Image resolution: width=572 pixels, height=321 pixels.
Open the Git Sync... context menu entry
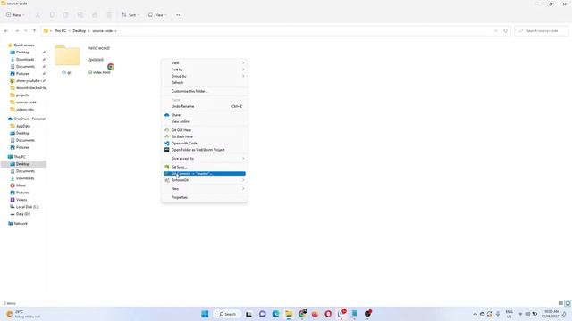pyautogui.click(x=205, y=167)
